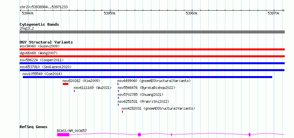Screen dimensions: 294x138
Task: Open nsv6111169 (Wu2021) label
Action: point(92,88)
